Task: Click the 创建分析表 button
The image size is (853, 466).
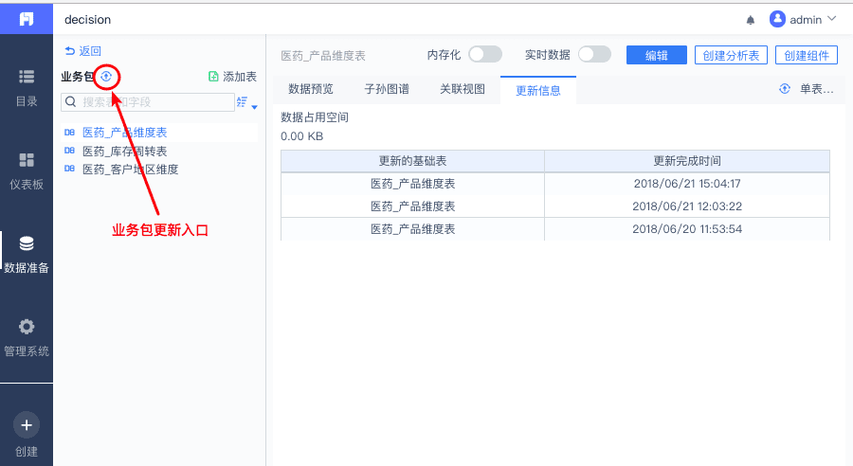Action: point(731,56)
